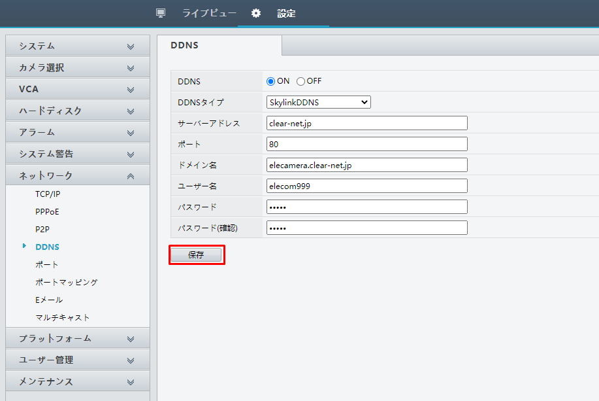Image resolution: width=599 pixels, height=401 pixels.
Task: Open the 設定 tab
Action: 286,13
